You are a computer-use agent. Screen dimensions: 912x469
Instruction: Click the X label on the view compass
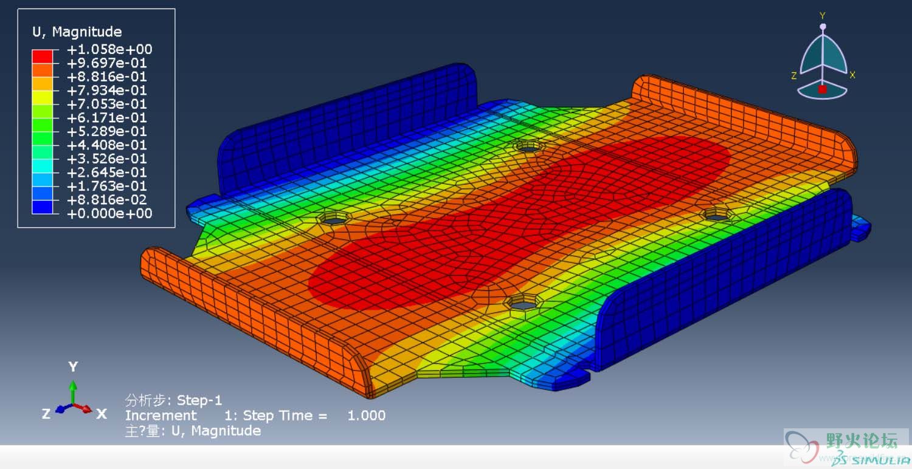tap(852, 75)
